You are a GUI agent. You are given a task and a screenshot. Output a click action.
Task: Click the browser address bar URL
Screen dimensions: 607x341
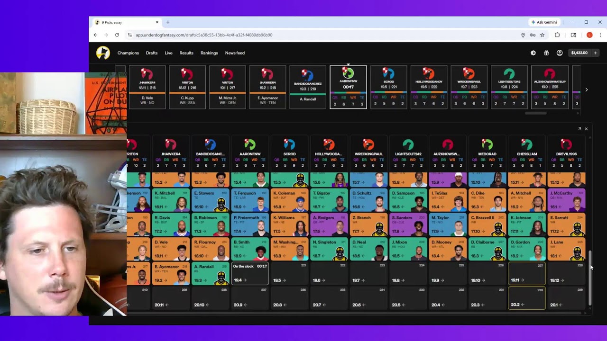pos(204,35)
